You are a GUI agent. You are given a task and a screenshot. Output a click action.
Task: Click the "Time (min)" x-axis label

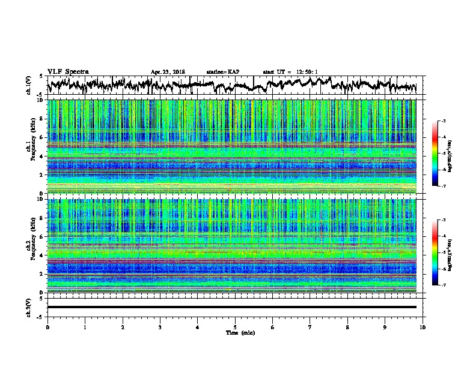(240, 333)
